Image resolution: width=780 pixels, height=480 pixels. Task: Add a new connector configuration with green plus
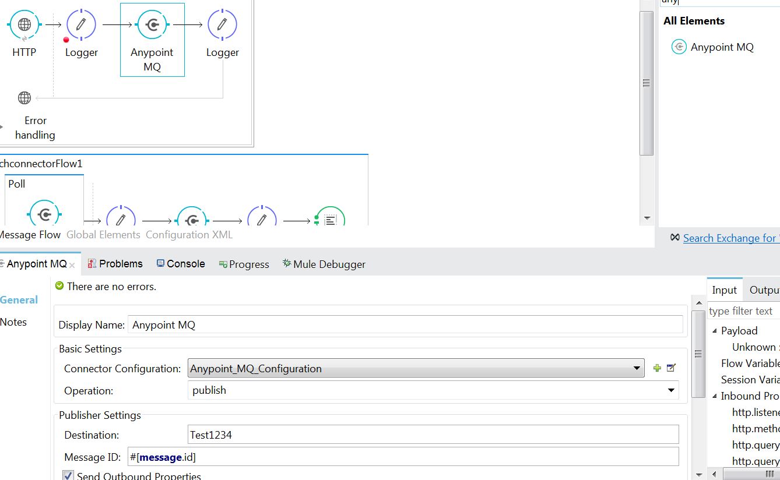(x=657, y=368)
